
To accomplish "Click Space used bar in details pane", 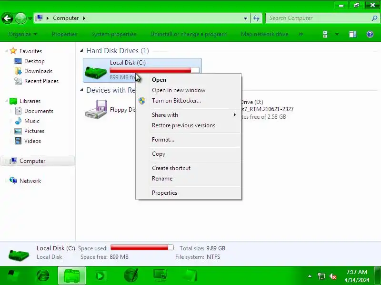I will [x=142, y=247].
